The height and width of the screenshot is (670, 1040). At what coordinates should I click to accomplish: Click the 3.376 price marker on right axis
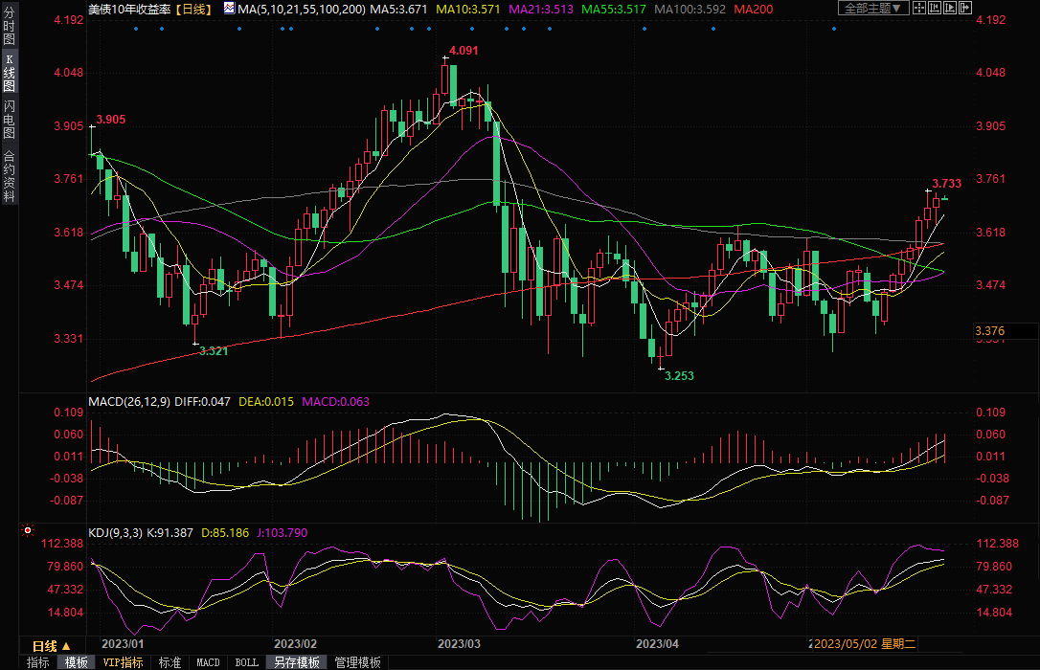(990, 331)
